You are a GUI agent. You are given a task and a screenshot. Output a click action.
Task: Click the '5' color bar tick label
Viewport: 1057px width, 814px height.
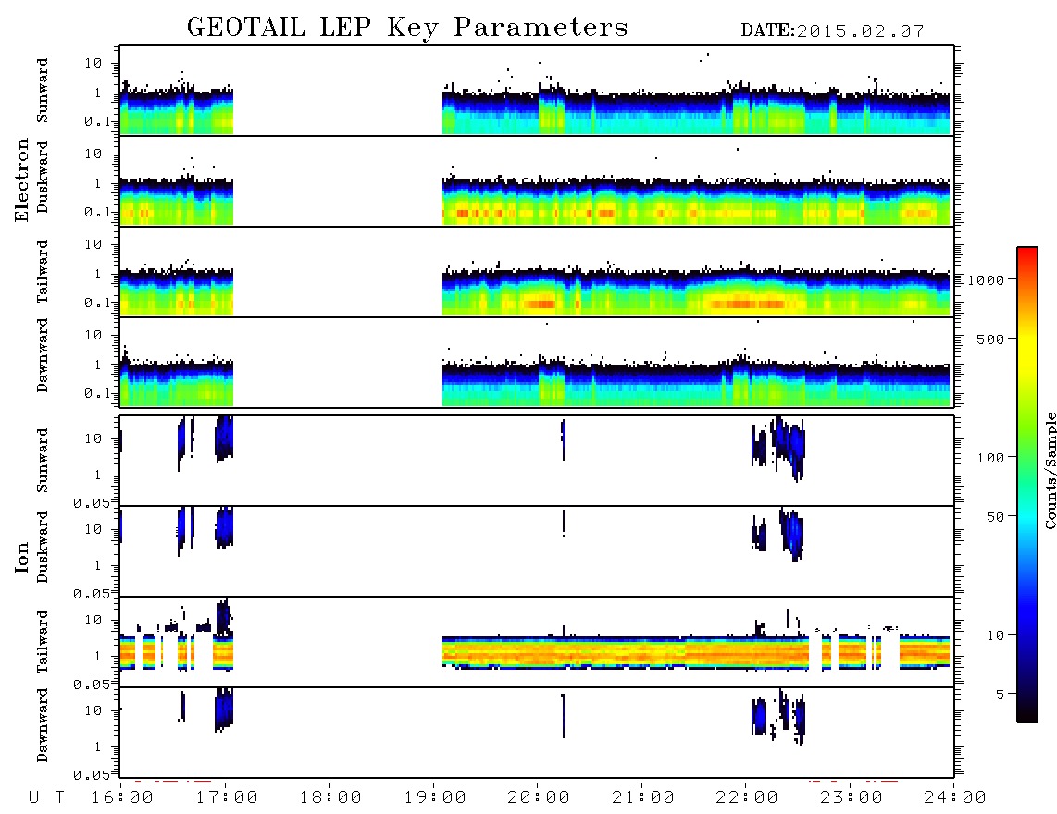1000,695
